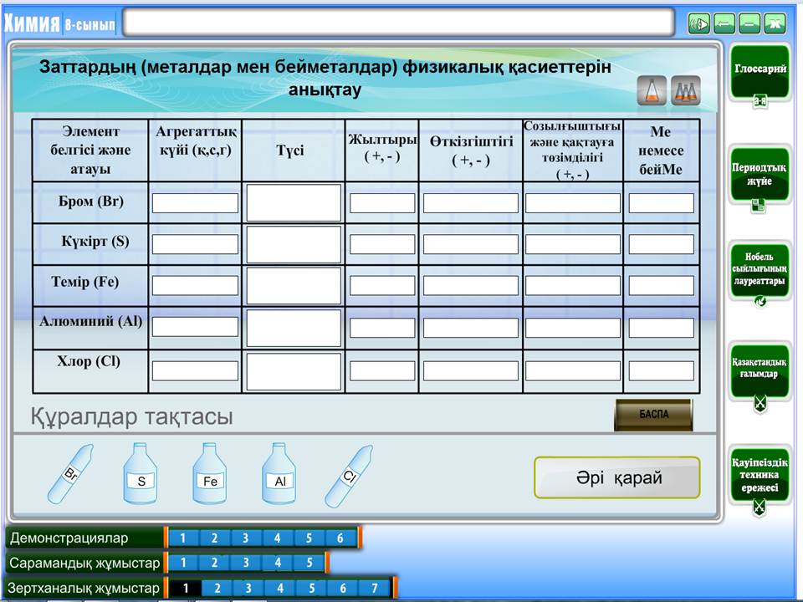Click Темір Жылтыры field

click(382, 286)
